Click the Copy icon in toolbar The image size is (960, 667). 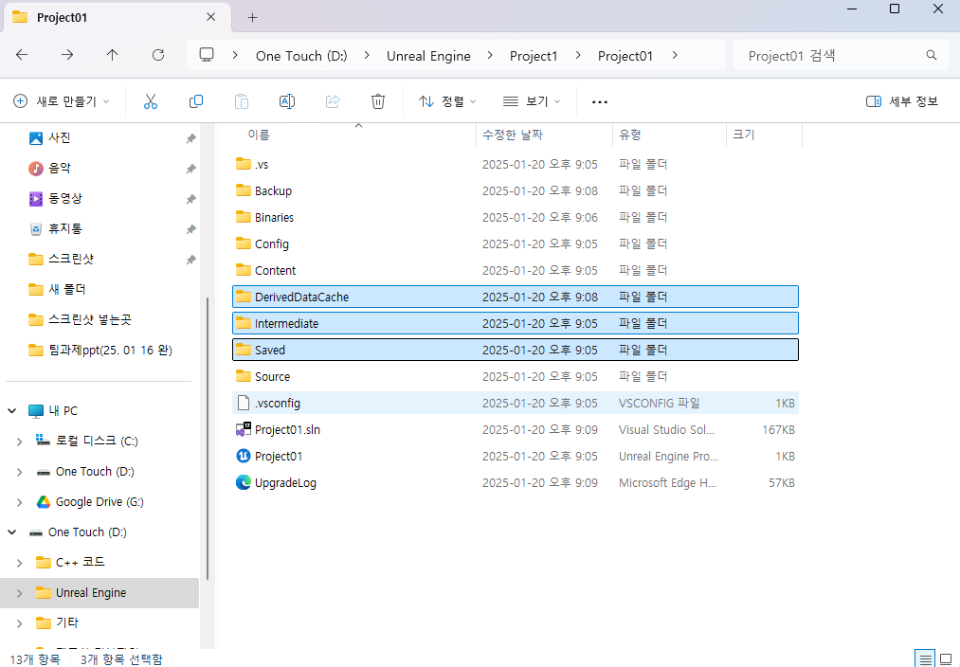pyautogui.click(x=196, y=101)
